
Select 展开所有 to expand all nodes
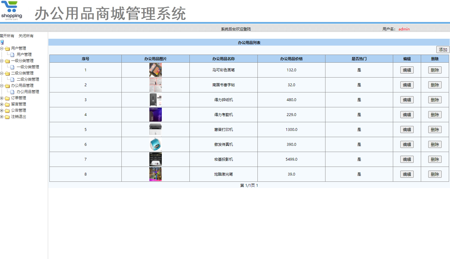click(7, 36)
